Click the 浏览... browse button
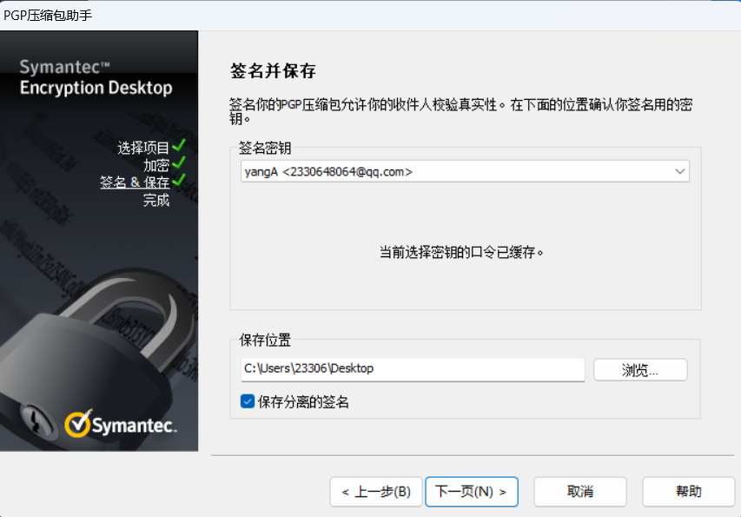The image size is (741, 517). tap(640, 369)
